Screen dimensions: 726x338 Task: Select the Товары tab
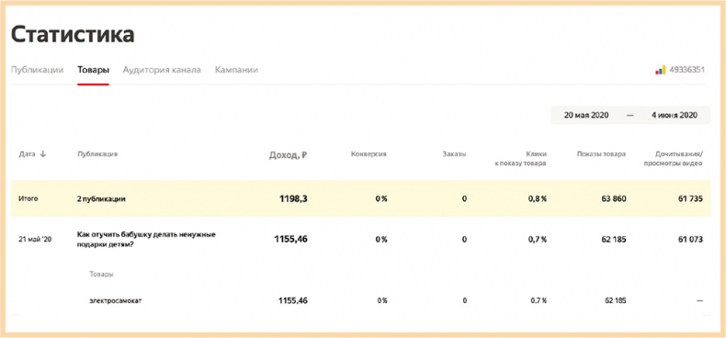94,70
